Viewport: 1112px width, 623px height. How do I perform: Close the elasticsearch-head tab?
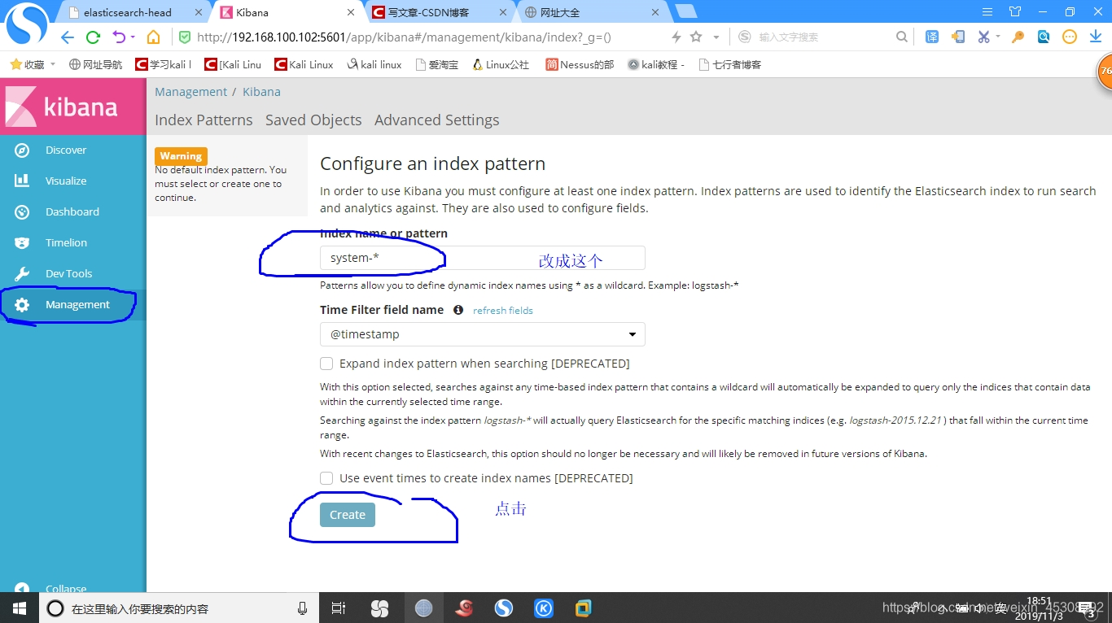coord(199,12)
